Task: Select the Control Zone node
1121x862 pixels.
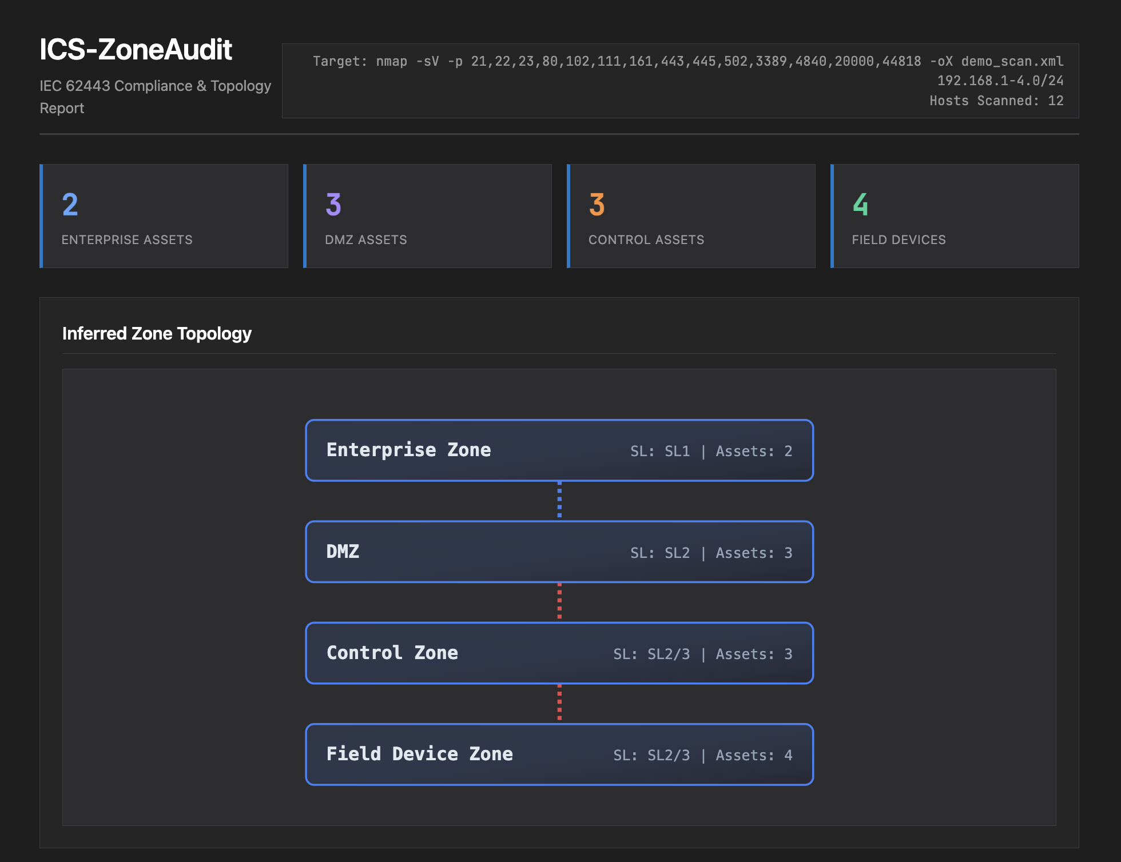Action: [x=559, y=653]
